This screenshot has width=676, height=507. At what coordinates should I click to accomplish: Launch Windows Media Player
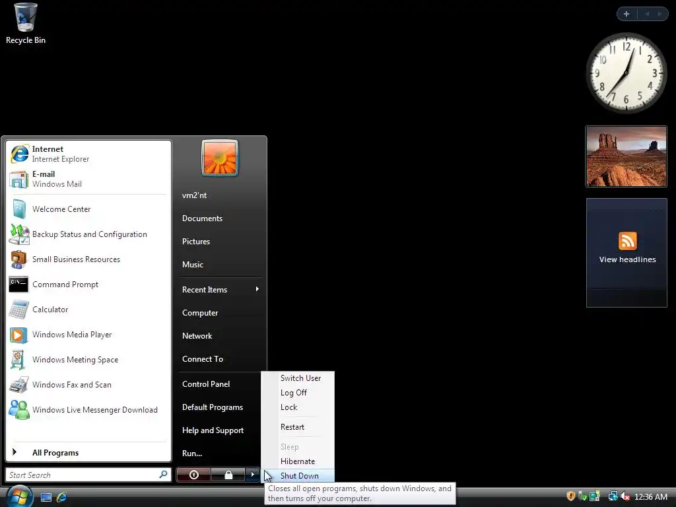[88, 335]
